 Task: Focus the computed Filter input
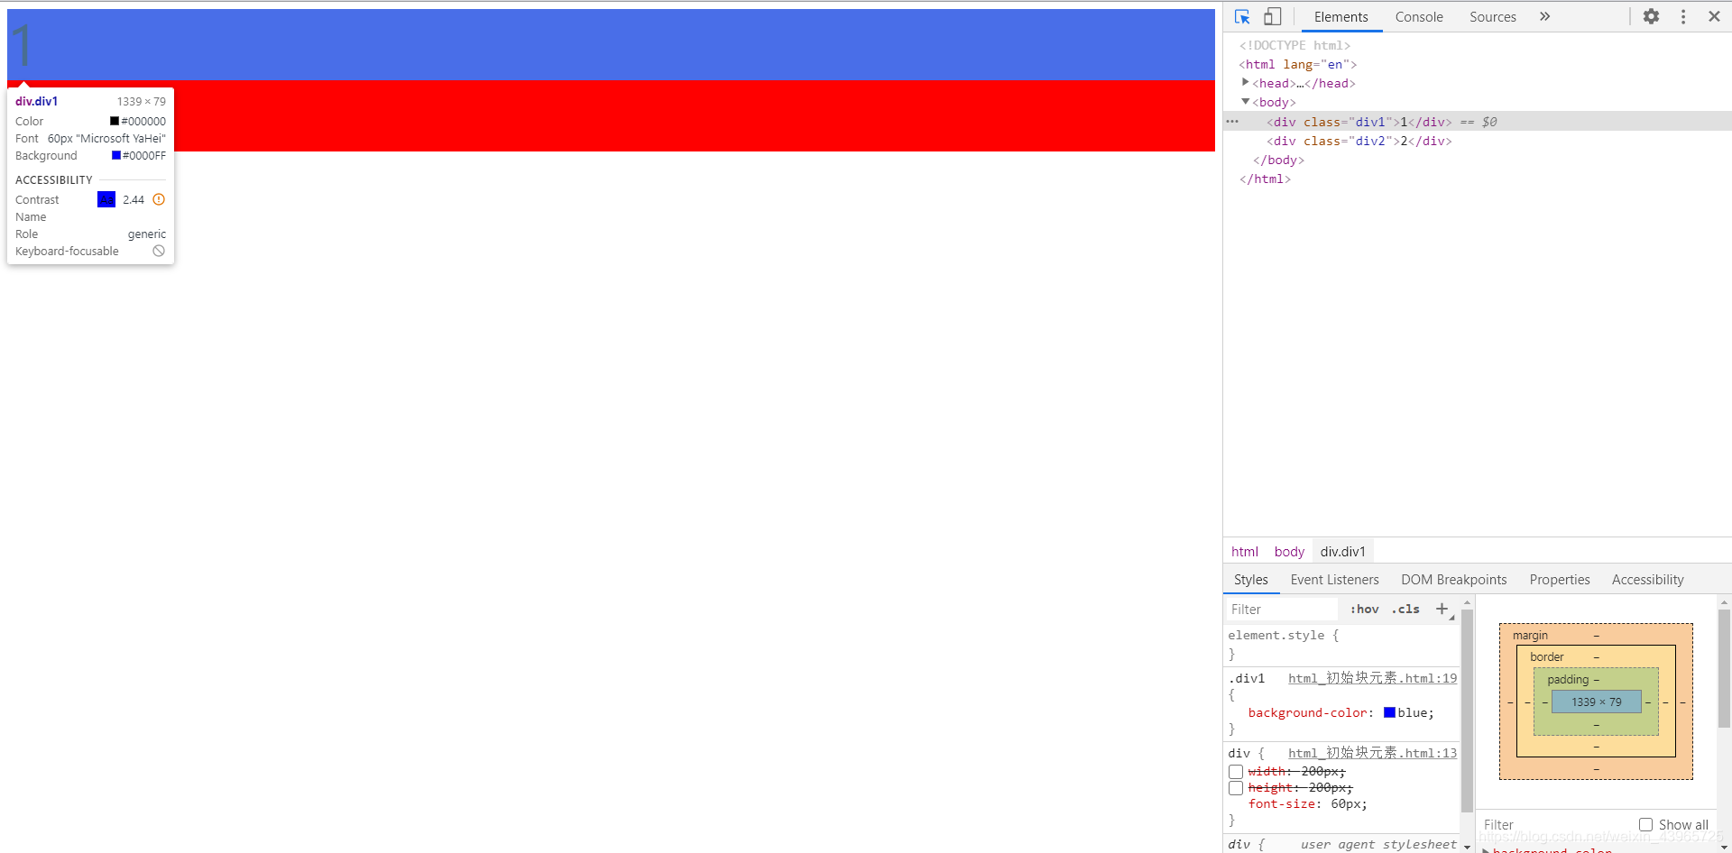(x=1556, y=824)
